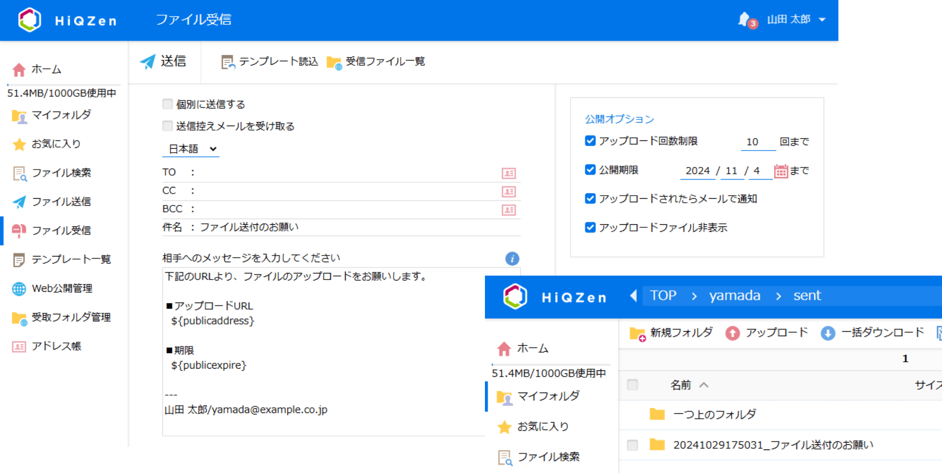
Task: Open address book icon for TO field
Action: [508, 173]
